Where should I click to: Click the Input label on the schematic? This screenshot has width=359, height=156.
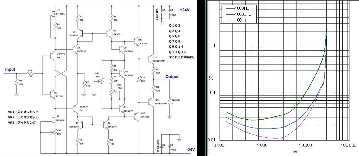coord(10,70)
